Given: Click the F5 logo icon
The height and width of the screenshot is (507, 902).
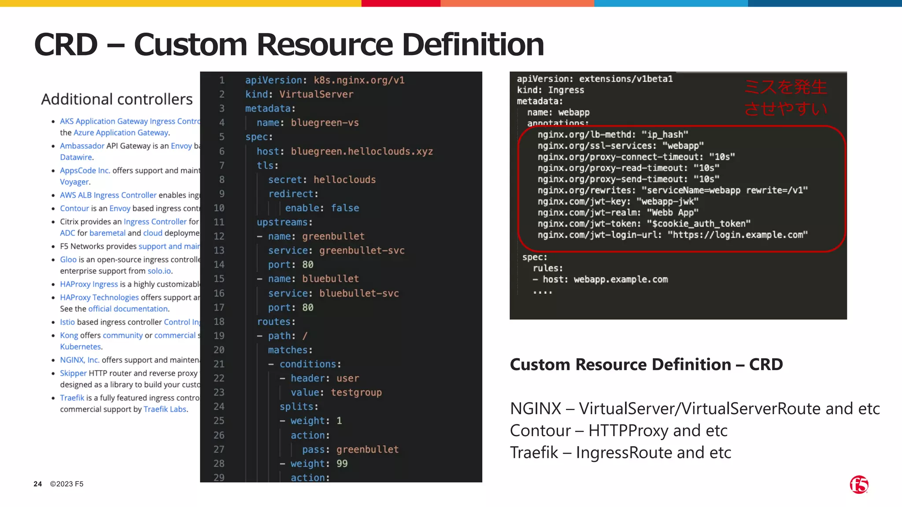Looking at the screenshot, I should point(859,485).
